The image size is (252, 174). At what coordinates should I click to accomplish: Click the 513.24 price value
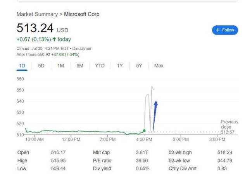coord(35,28)
